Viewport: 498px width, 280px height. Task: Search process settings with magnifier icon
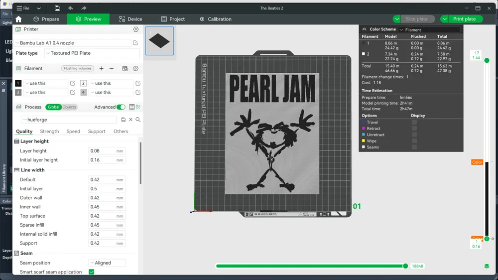click(x=138, y=120)
